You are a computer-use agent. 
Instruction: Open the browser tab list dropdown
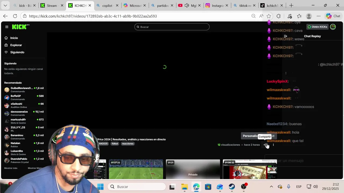[x=5, y=5]
